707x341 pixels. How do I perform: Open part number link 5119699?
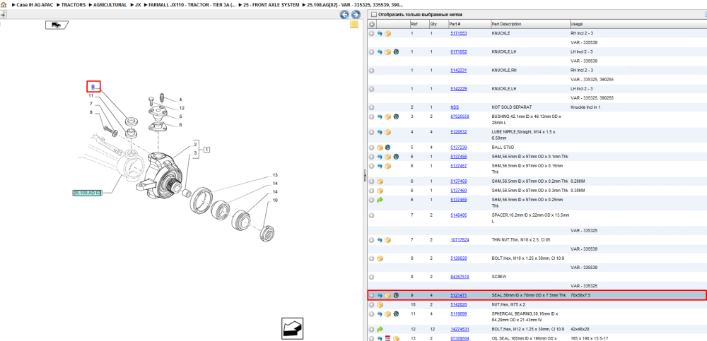coord(459,314)
